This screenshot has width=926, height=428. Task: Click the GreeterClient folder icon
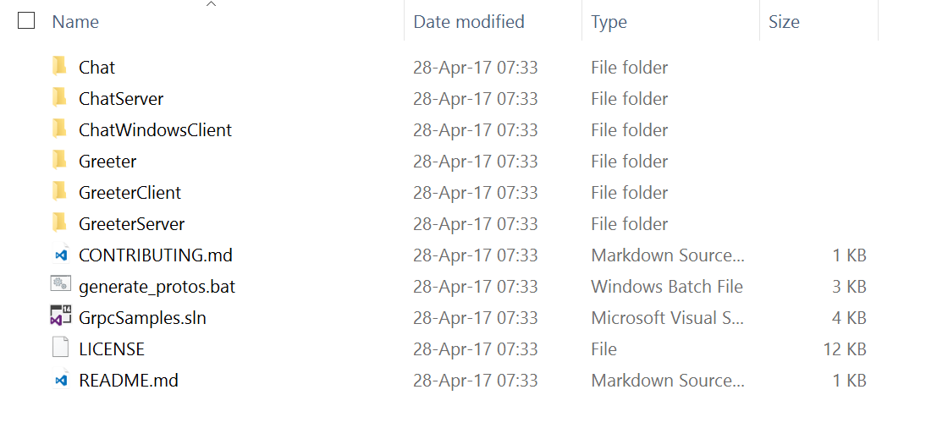[59, 192]
